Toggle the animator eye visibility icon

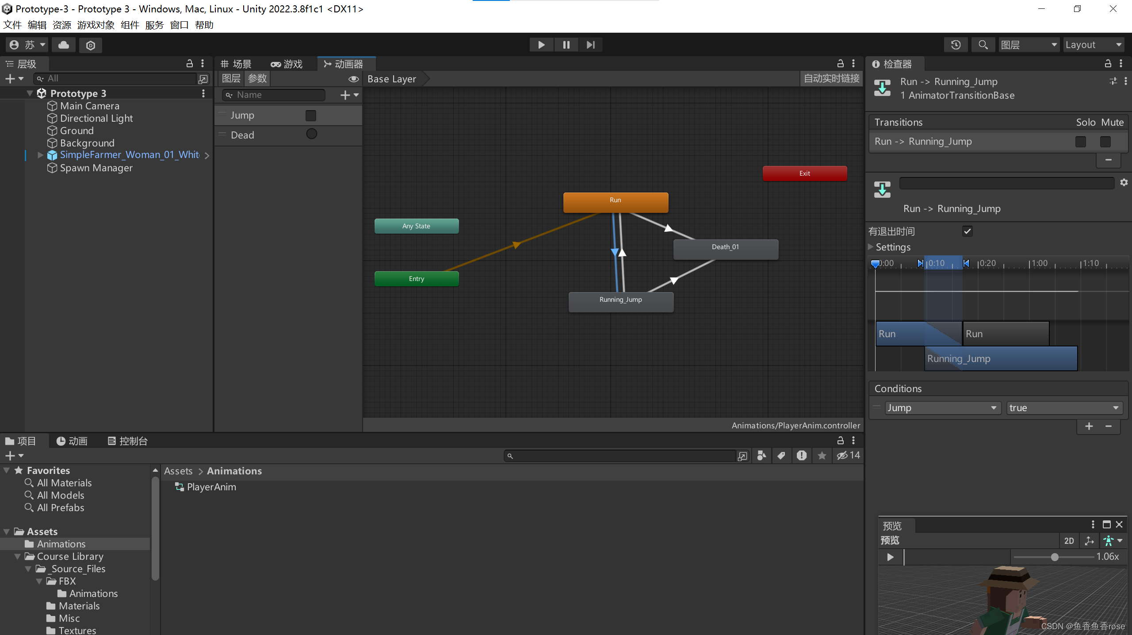point(353,79)
